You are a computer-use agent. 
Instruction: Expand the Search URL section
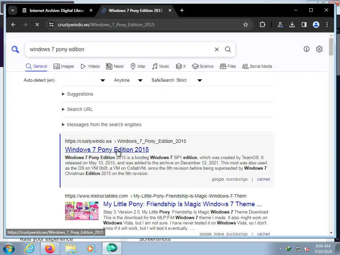point(77,109)
